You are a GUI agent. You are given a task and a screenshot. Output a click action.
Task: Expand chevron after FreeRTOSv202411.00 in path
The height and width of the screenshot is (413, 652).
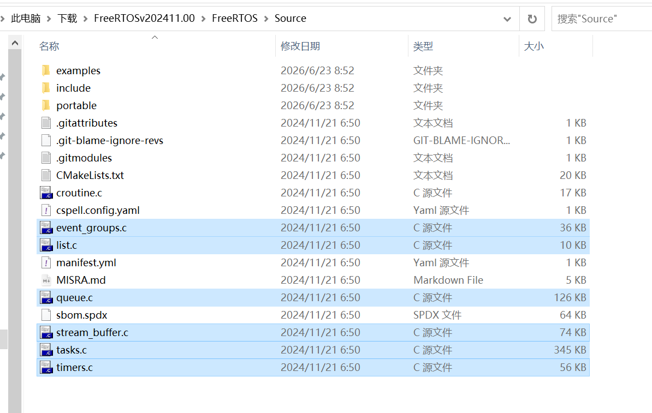pyautogui.click(x=203, y=19)
